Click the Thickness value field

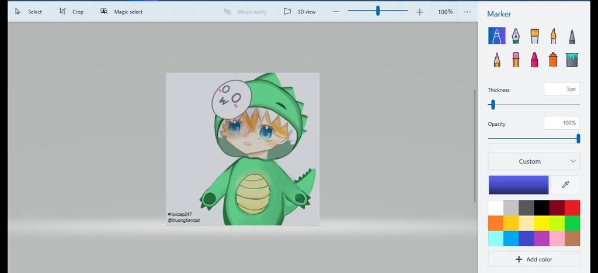pos(562,89)
